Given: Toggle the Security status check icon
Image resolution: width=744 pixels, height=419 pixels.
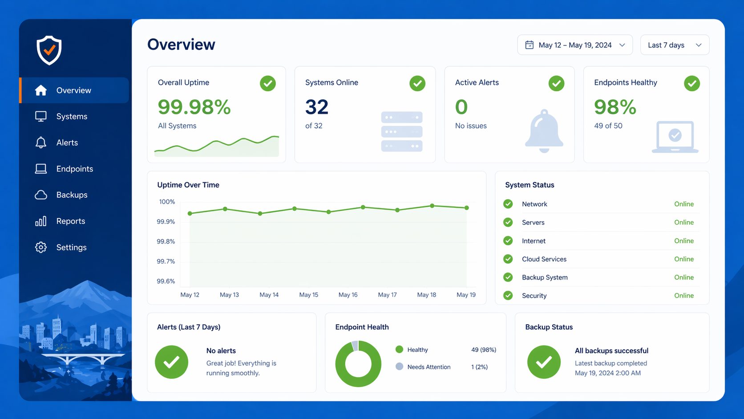Looking at the screenshot, I should point(508,295).
